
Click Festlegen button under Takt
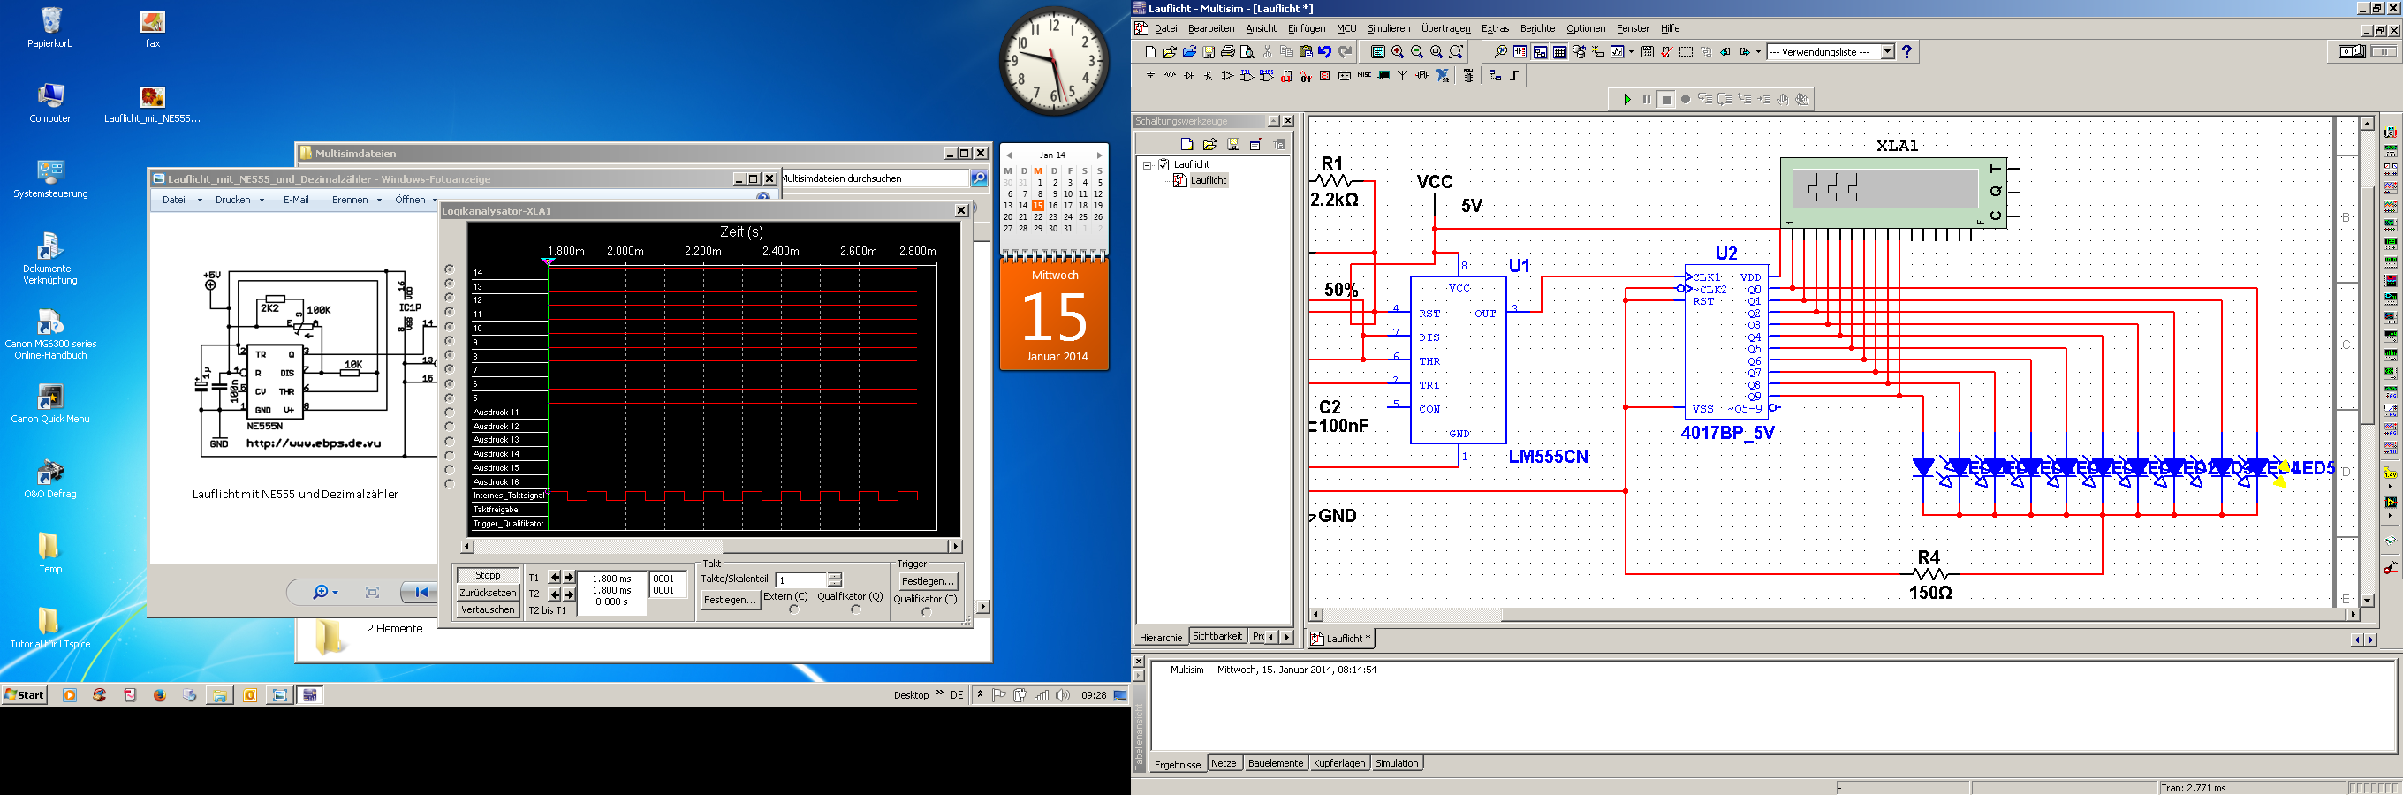tap(730, 600)
